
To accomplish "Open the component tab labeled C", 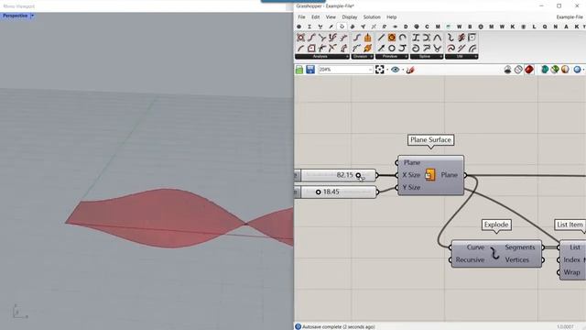I will tap(427, 27).
